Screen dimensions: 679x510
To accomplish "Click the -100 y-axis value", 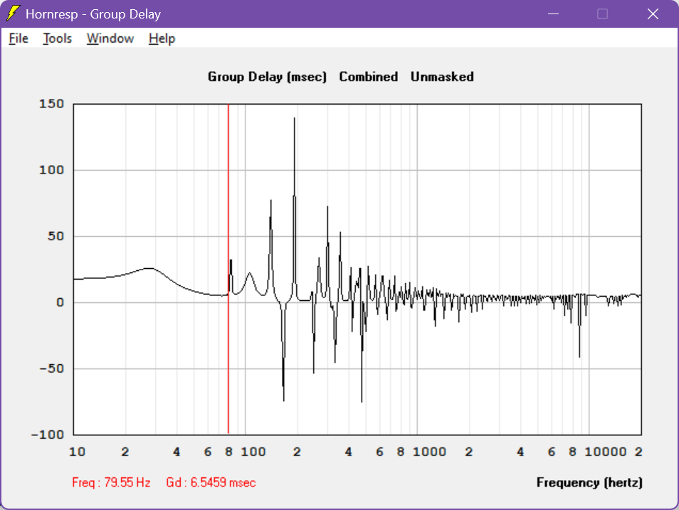I will coord(48,434).
